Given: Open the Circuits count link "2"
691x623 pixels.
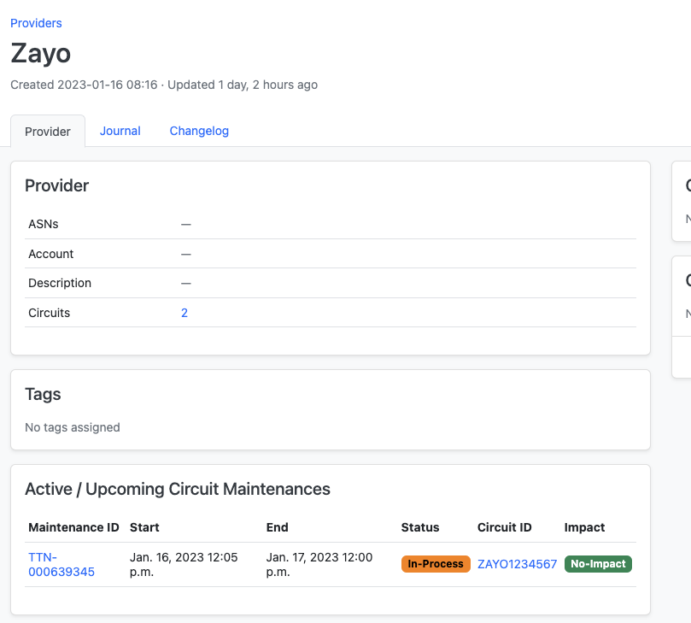Looking at the screenshot, I should coord(184,313).
